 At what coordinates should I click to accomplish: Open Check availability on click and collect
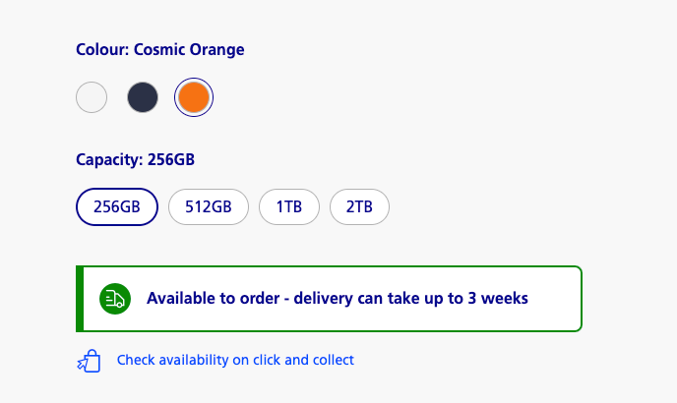[x=235, y=360]
